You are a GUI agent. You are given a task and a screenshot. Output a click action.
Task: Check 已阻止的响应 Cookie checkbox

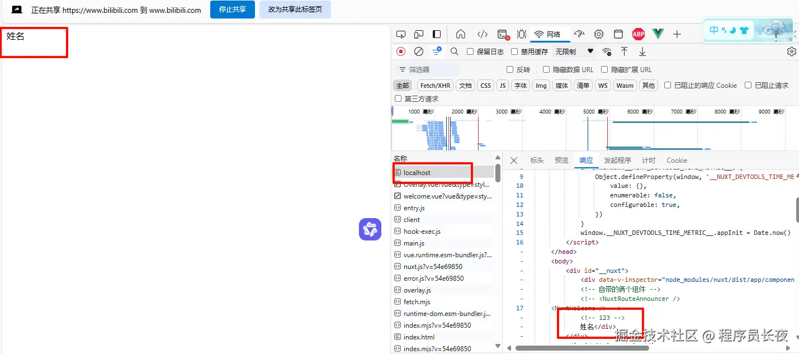[668, 85]
